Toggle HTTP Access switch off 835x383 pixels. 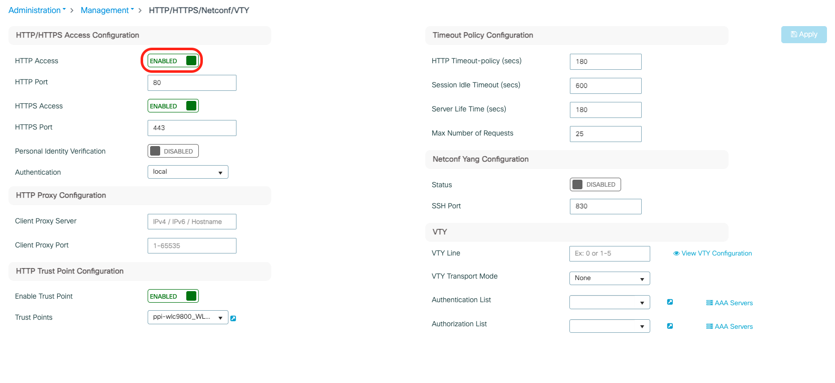pos(173,61)
